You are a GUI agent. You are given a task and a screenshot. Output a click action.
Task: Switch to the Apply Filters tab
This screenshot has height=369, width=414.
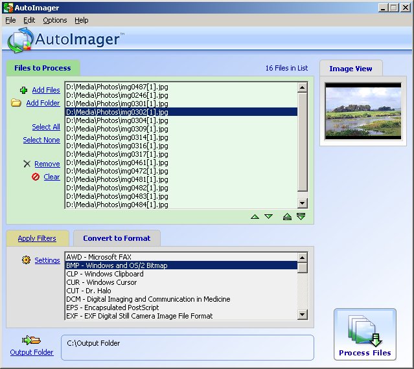click(37, 238)
